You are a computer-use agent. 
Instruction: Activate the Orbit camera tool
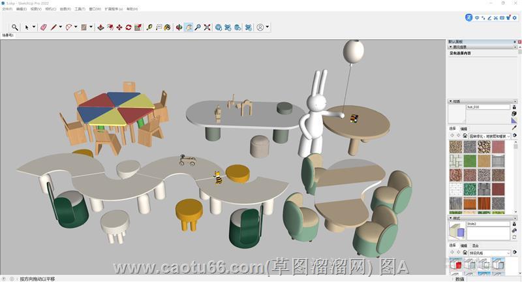click(x=179, y=27)
